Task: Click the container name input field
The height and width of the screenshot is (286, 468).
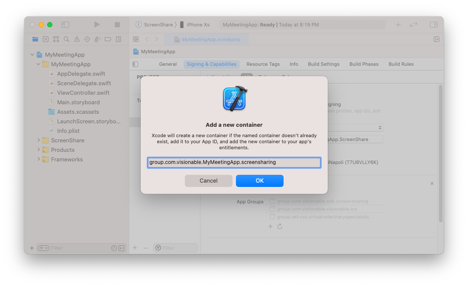Action: click(234, 163)
